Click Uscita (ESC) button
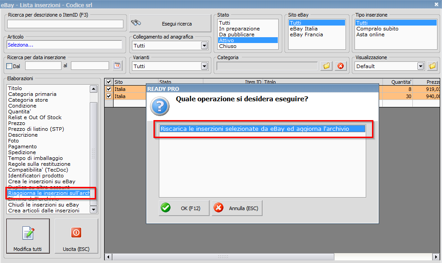Viewport: 442px width, 263px height. coord(76,236)
